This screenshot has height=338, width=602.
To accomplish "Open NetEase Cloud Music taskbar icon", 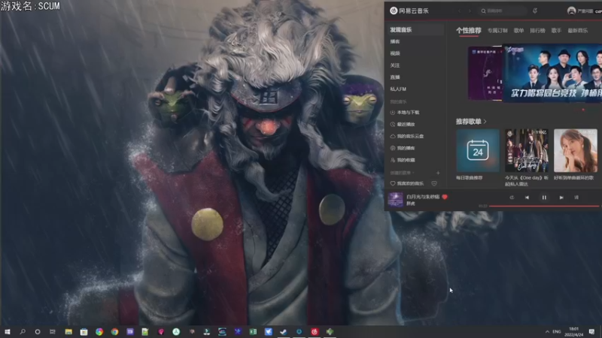I will 315,331.
